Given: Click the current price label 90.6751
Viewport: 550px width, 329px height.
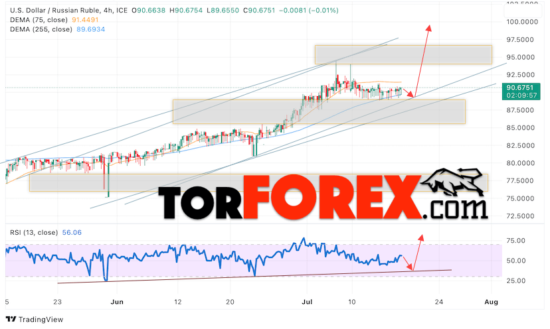Looking at the screenshot, I should [x=520, y=88].
